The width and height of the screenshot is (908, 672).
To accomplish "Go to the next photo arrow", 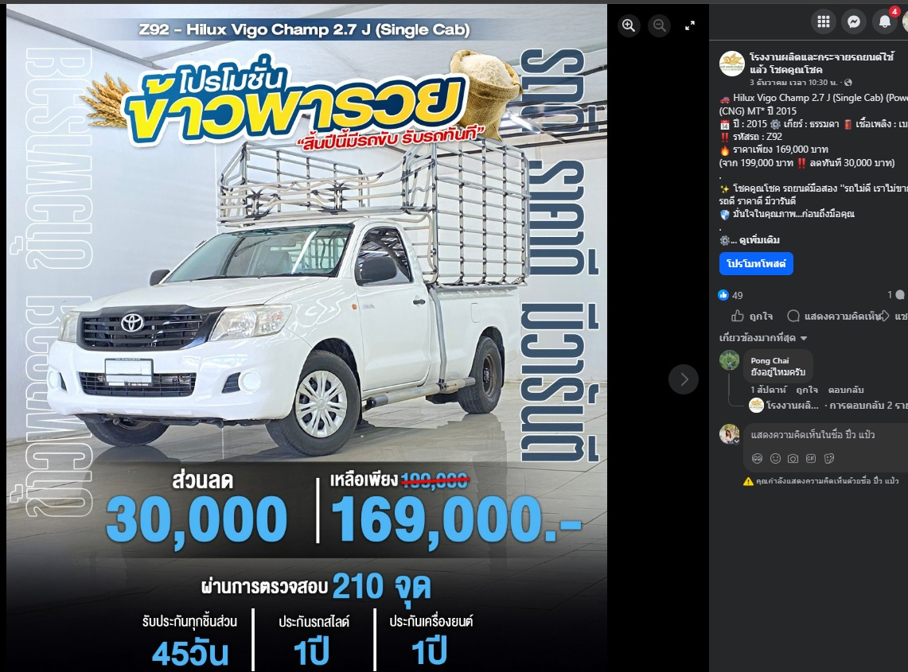I will point(684,379).
